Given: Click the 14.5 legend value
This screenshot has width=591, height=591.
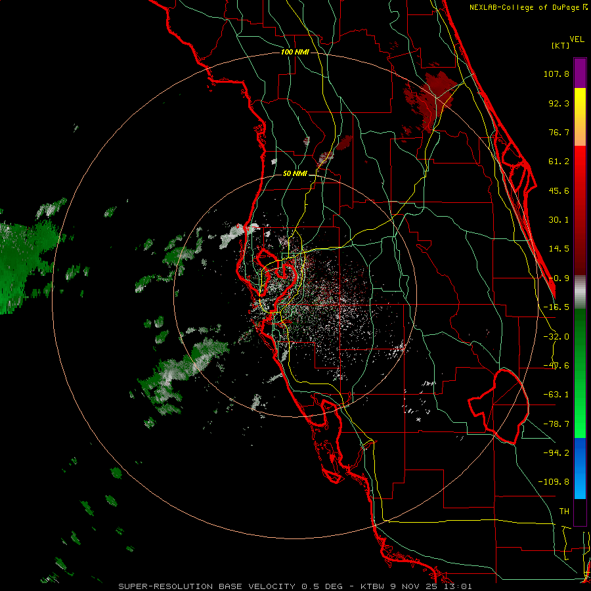Looking at the screenshot, I should pos(559,249).
